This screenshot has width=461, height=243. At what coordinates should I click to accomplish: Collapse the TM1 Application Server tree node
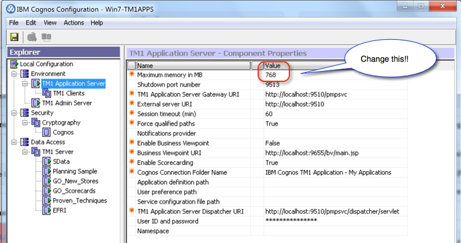(25, 84)
